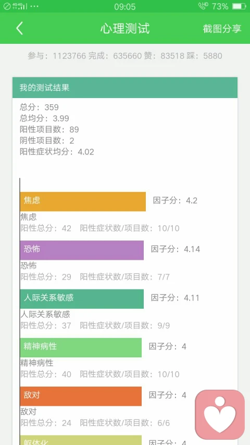Tap the 因子分：4.2 anxiety score
Screen dimensions: 250x445
tap(175, 201)
